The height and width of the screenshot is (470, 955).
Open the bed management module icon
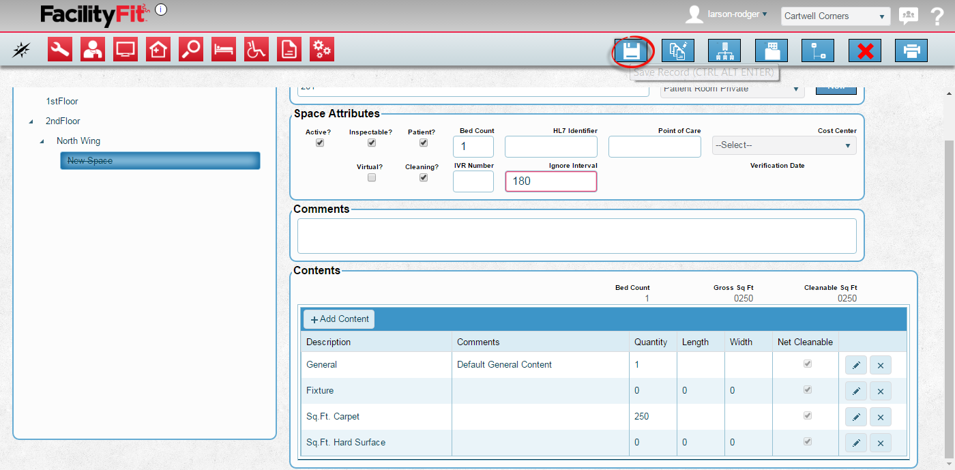point(224,50)
